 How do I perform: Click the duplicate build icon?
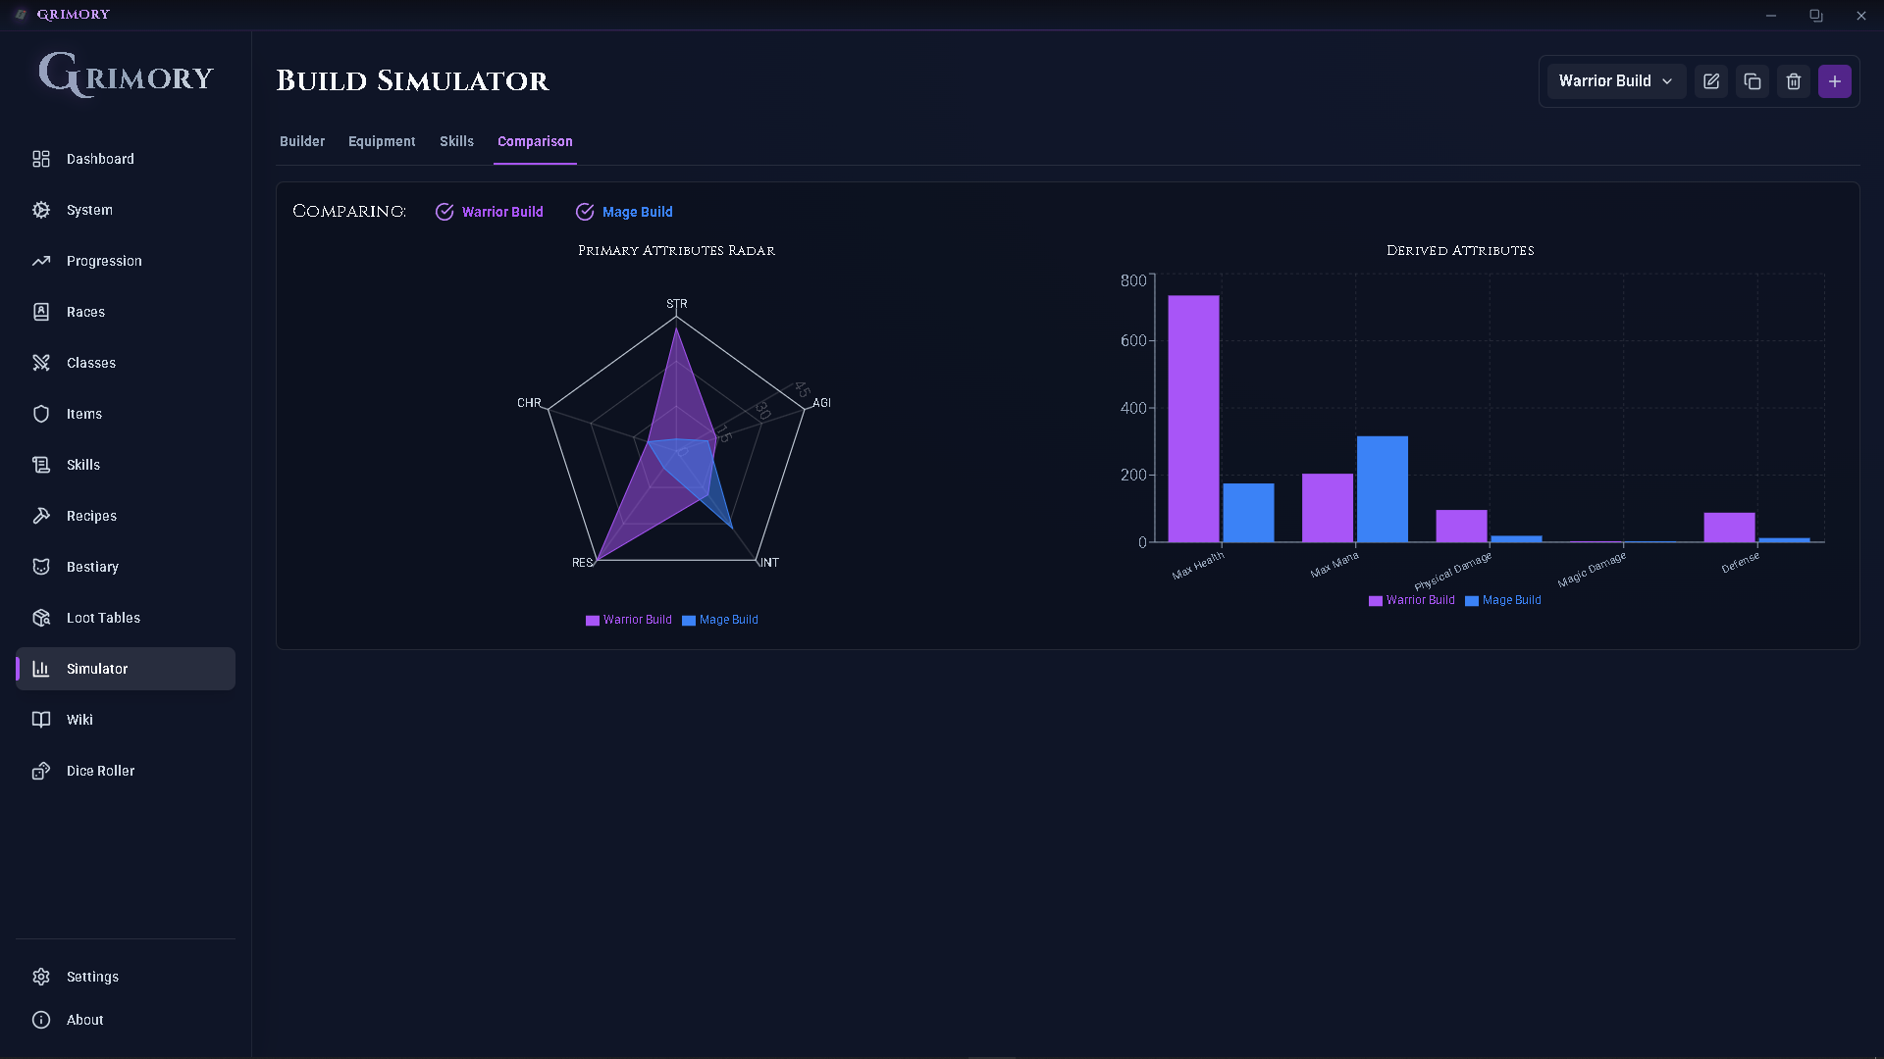coord(1753,81)
